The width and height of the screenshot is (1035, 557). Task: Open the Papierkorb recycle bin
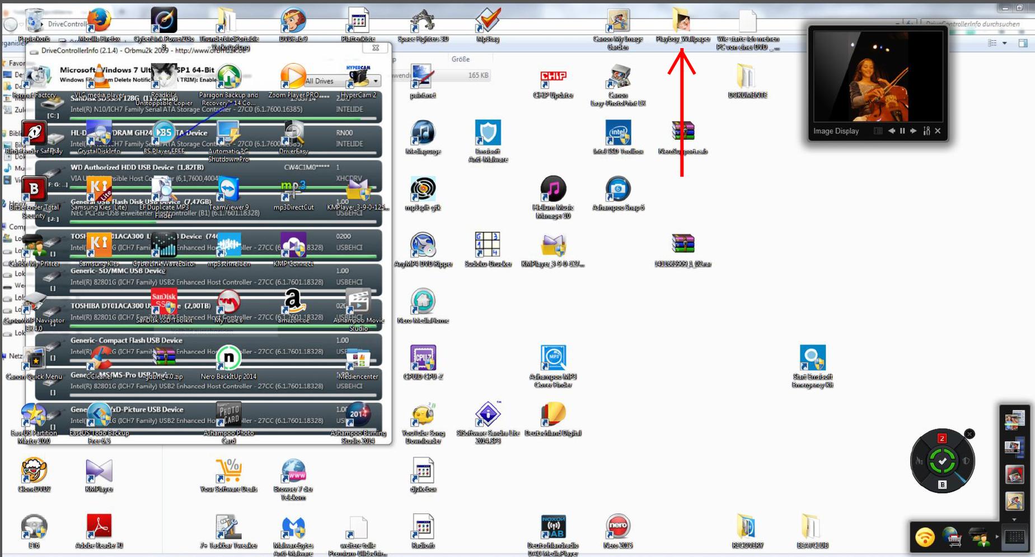34,24
